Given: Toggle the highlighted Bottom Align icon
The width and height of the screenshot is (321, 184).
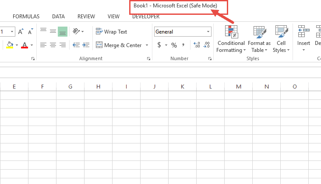Looking at the screenshot, I should click(63, 31).
